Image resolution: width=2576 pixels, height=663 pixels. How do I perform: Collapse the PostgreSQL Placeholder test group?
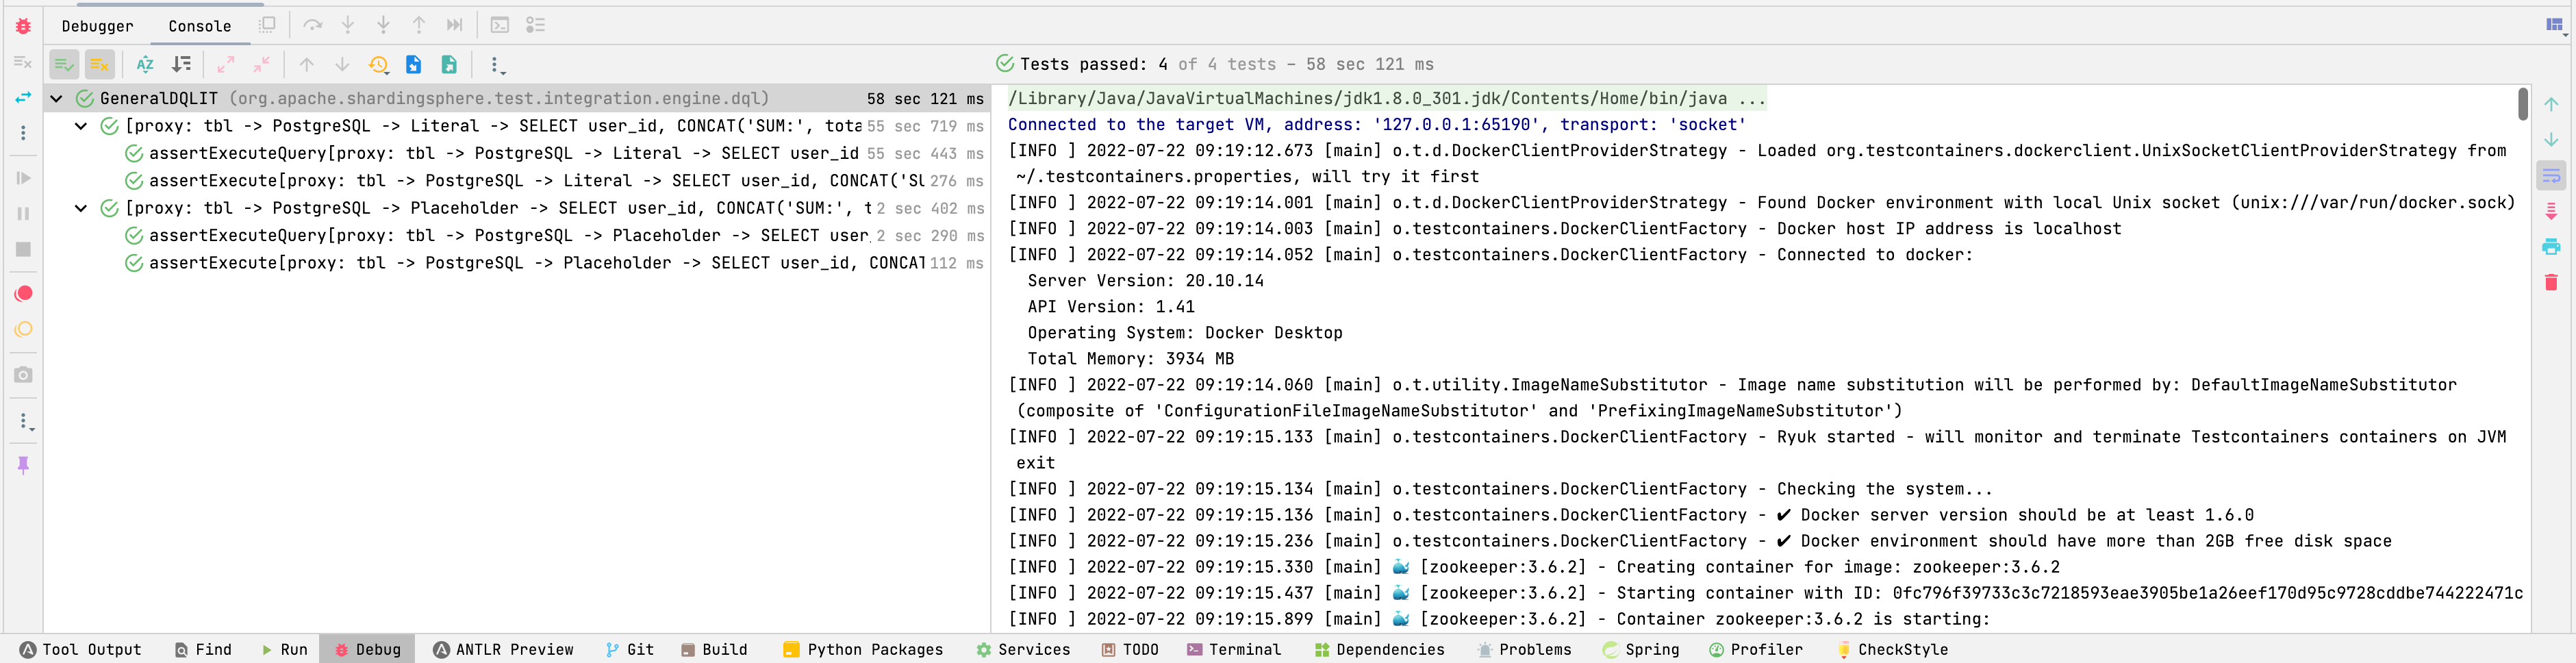click(x=81, y=208)
